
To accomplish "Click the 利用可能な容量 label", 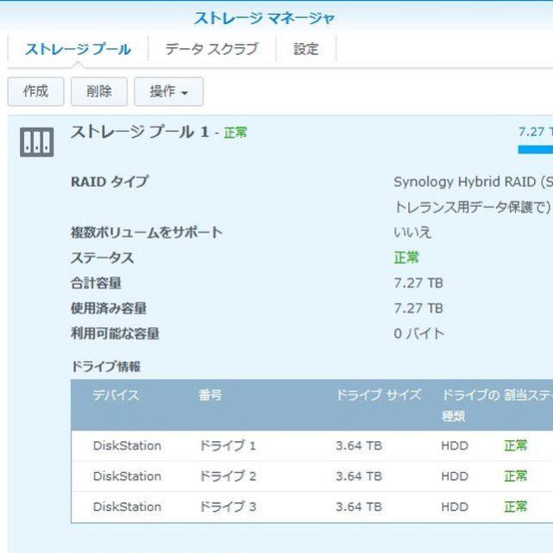I will coord(115,333).
